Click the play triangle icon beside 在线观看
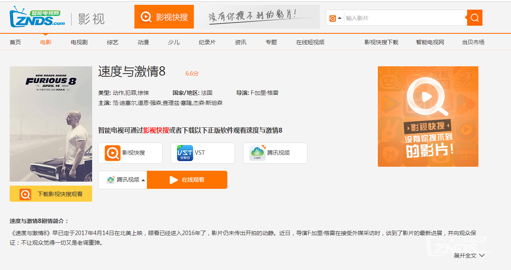This screenshot has height=270, width=511. [x=174, y=180]
